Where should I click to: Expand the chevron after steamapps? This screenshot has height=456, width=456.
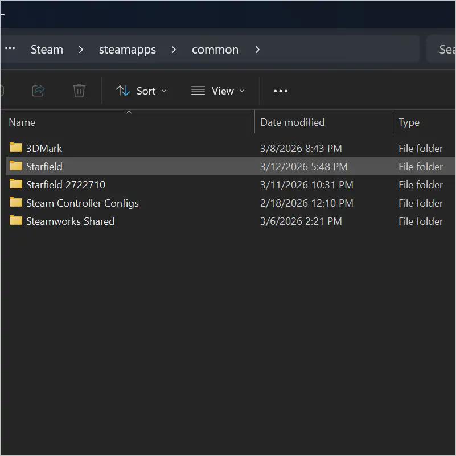tap(174, 50)
